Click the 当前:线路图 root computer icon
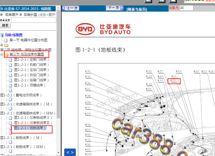 (x=2, y=35)
